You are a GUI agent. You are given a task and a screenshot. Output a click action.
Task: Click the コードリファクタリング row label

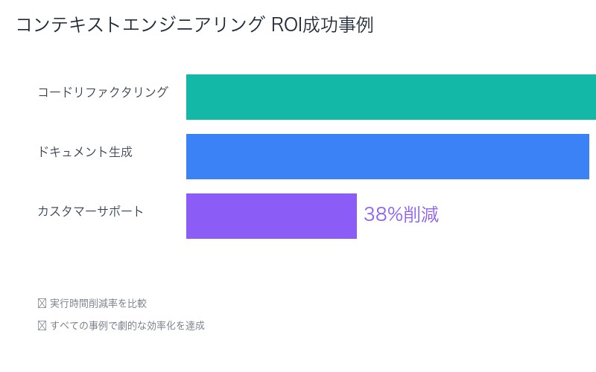(103, 92)
